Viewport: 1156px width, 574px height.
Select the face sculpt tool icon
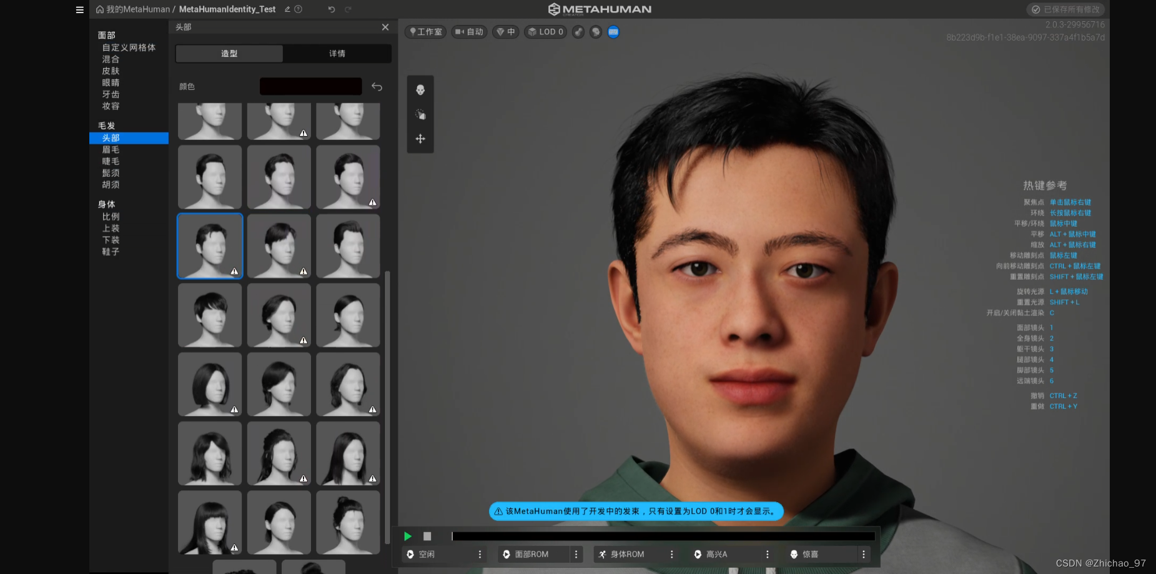coord(420,90)
